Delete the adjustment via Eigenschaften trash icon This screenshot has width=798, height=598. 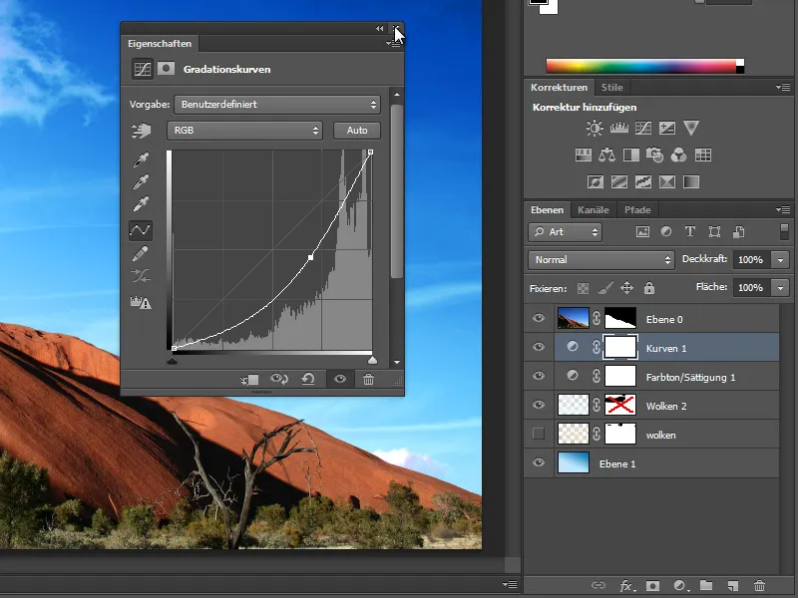[368, 379]
